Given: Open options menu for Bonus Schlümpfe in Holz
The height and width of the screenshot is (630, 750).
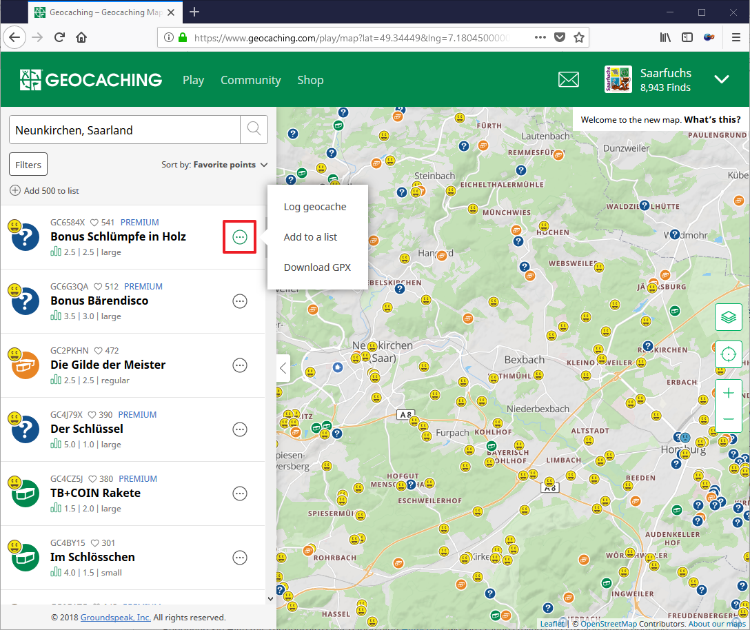Looking at the screenshot, I should (240, 237).
